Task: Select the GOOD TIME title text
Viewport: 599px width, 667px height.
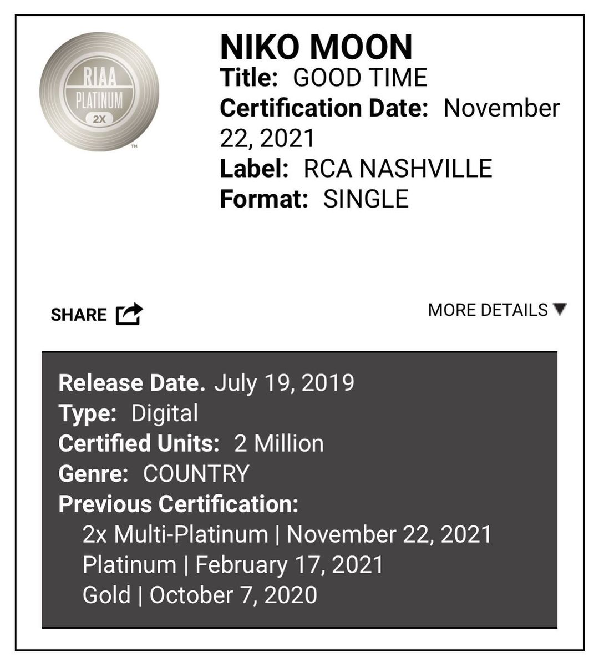Action: point(360,77)
